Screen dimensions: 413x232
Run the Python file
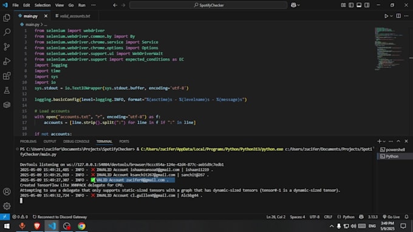pyautogui.click(x=386, y=16)
